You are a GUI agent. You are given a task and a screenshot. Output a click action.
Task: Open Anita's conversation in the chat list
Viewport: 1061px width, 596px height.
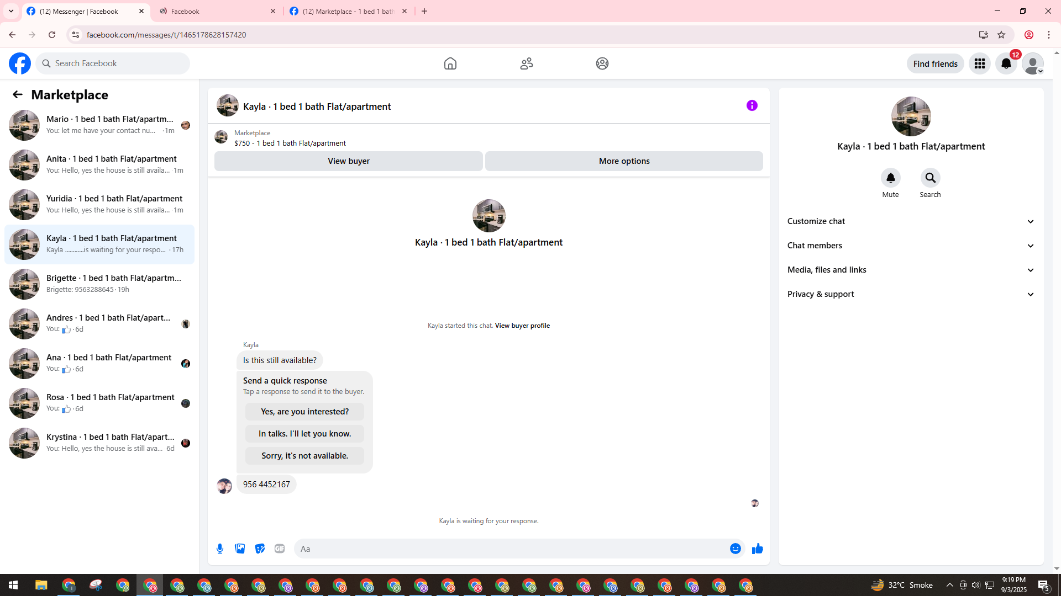pyautogui.click(x=99, y=165)
